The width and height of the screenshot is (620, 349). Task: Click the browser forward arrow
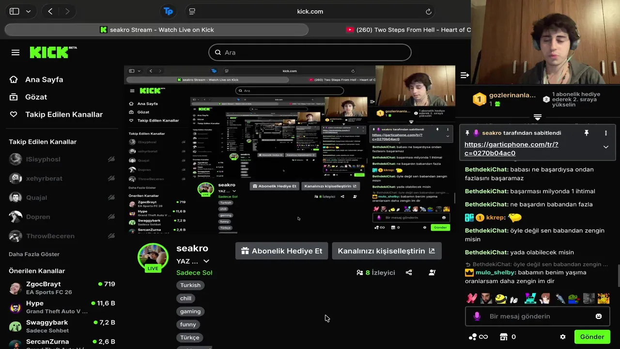point(67,11)
